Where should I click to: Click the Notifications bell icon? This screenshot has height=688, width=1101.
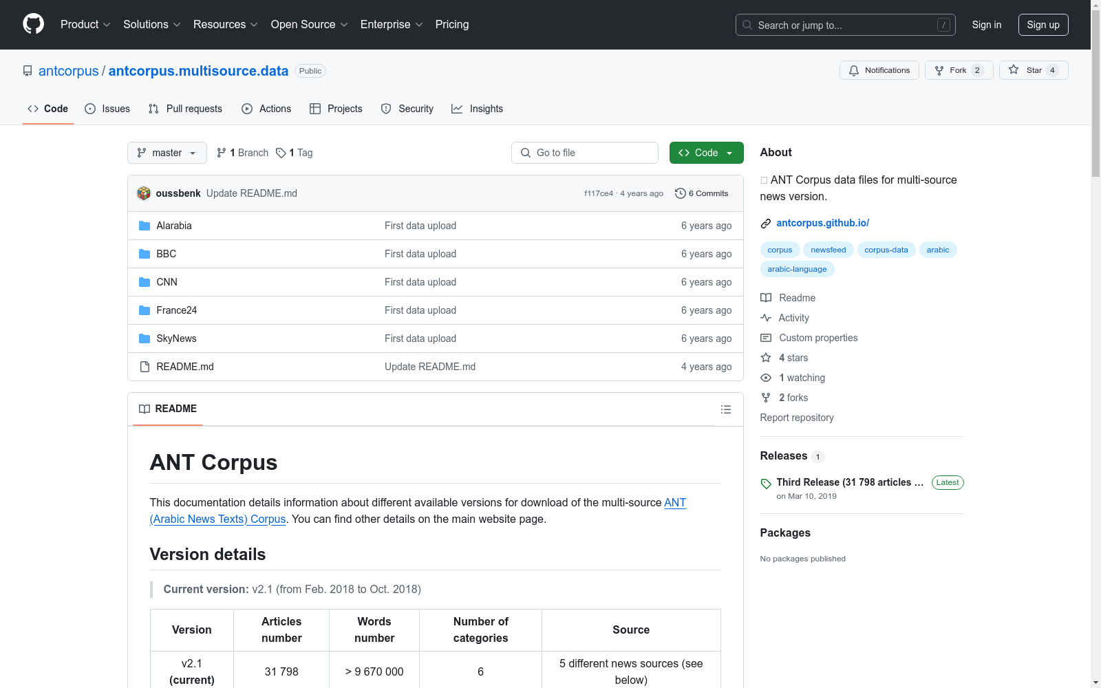pyautogui.click(x=854, y=70)
